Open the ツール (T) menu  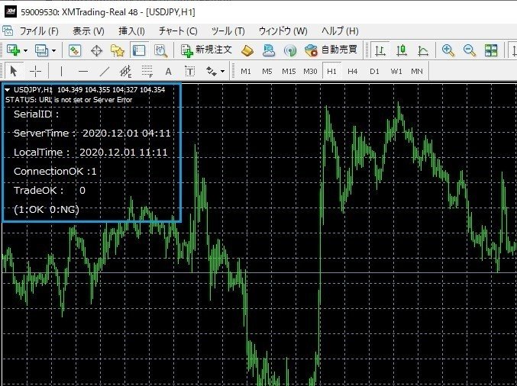(228, 31)
